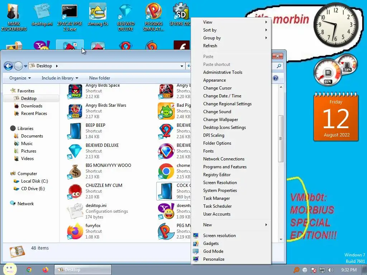This screenshot has height=275, width=367.
Task: Click the Action Center flag tray icon
Action: 313,270
